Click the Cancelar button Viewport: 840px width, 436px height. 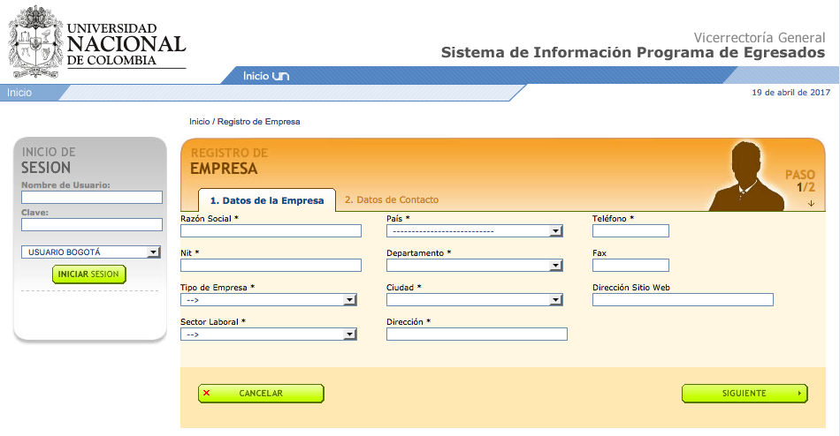point(261,394)
